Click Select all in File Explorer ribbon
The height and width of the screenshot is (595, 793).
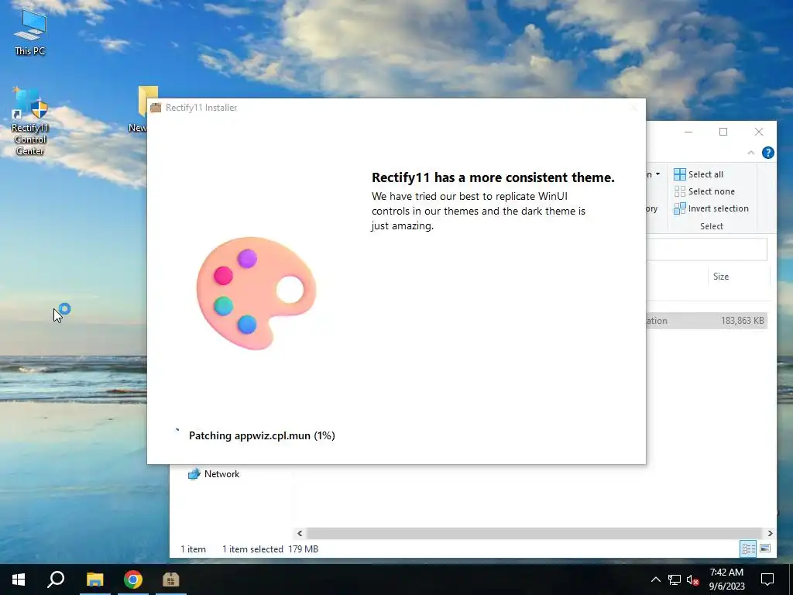point(699,174)
